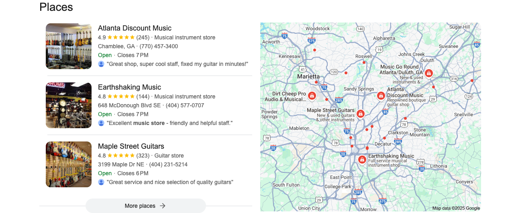Open the Earthshaking Music listing title
Viewport: 514px width, 213px height.
129,87
